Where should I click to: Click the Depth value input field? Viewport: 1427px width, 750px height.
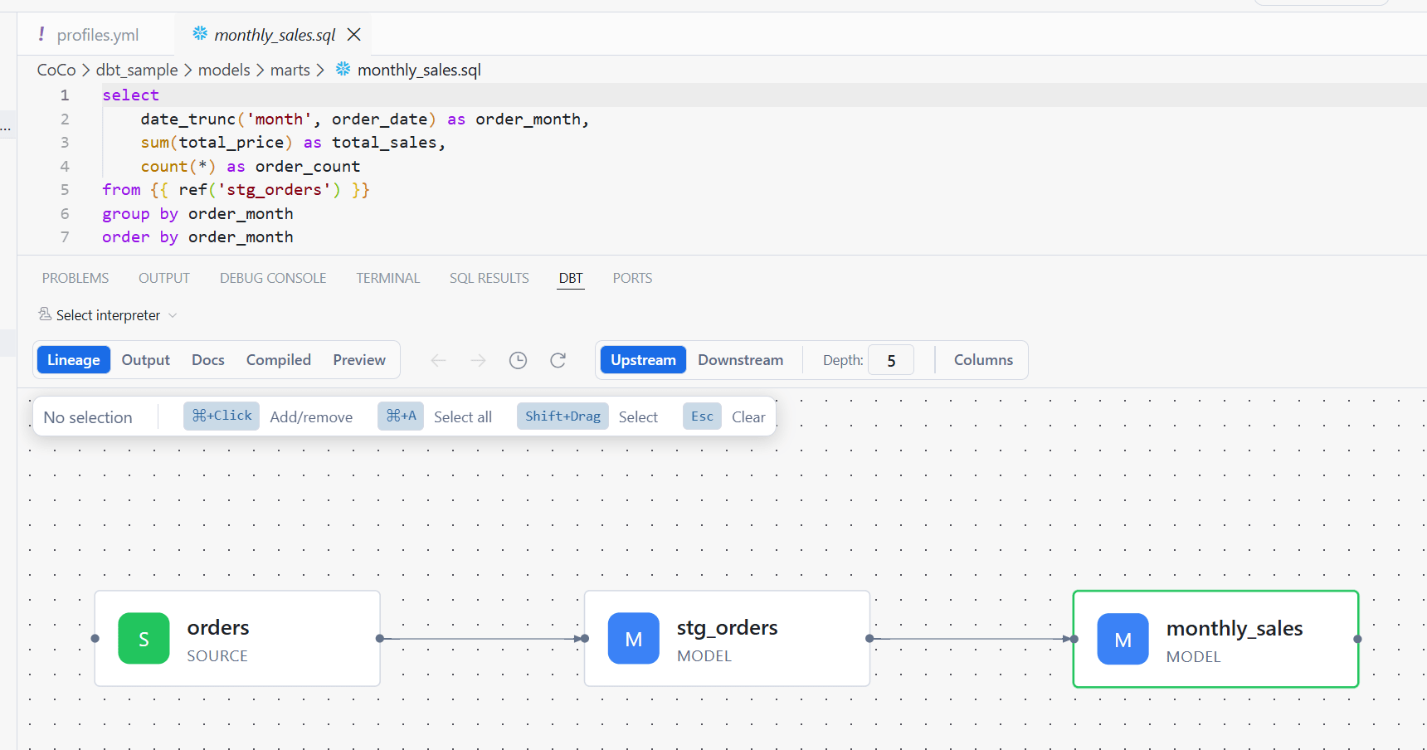(891, 360)
